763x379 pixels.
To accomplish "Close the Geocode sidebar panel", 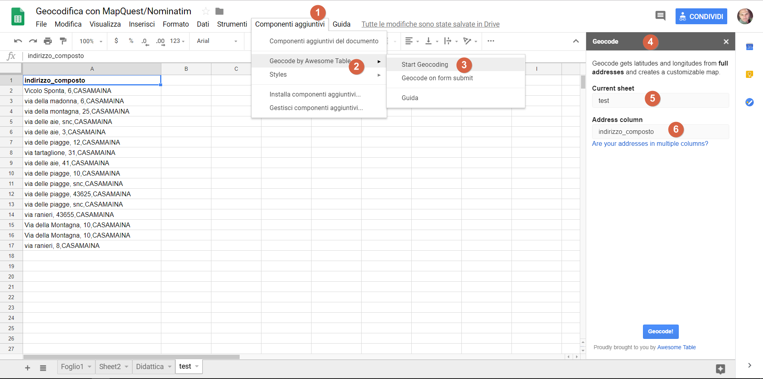I will (x=726, y=42).
